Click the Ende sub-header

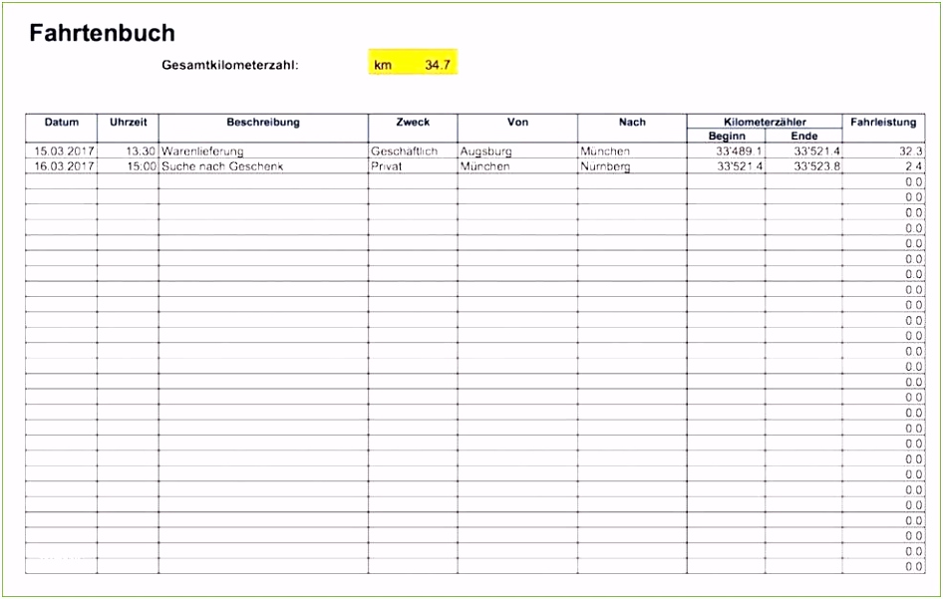pos(804,136)
